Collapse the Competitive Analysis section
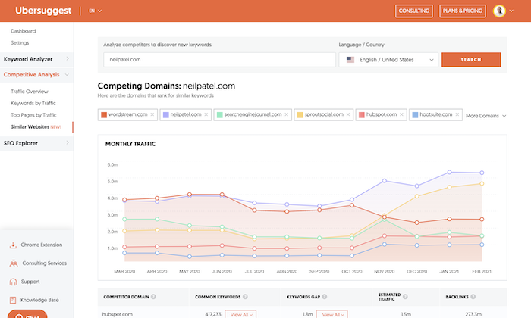The image size is (531, 318). pyautogui.click(x=36, y=75)
